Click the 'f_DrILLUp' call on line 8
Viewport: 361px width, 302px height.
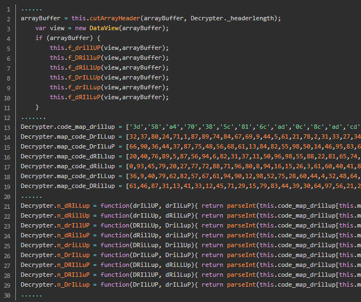click(84, 77)
